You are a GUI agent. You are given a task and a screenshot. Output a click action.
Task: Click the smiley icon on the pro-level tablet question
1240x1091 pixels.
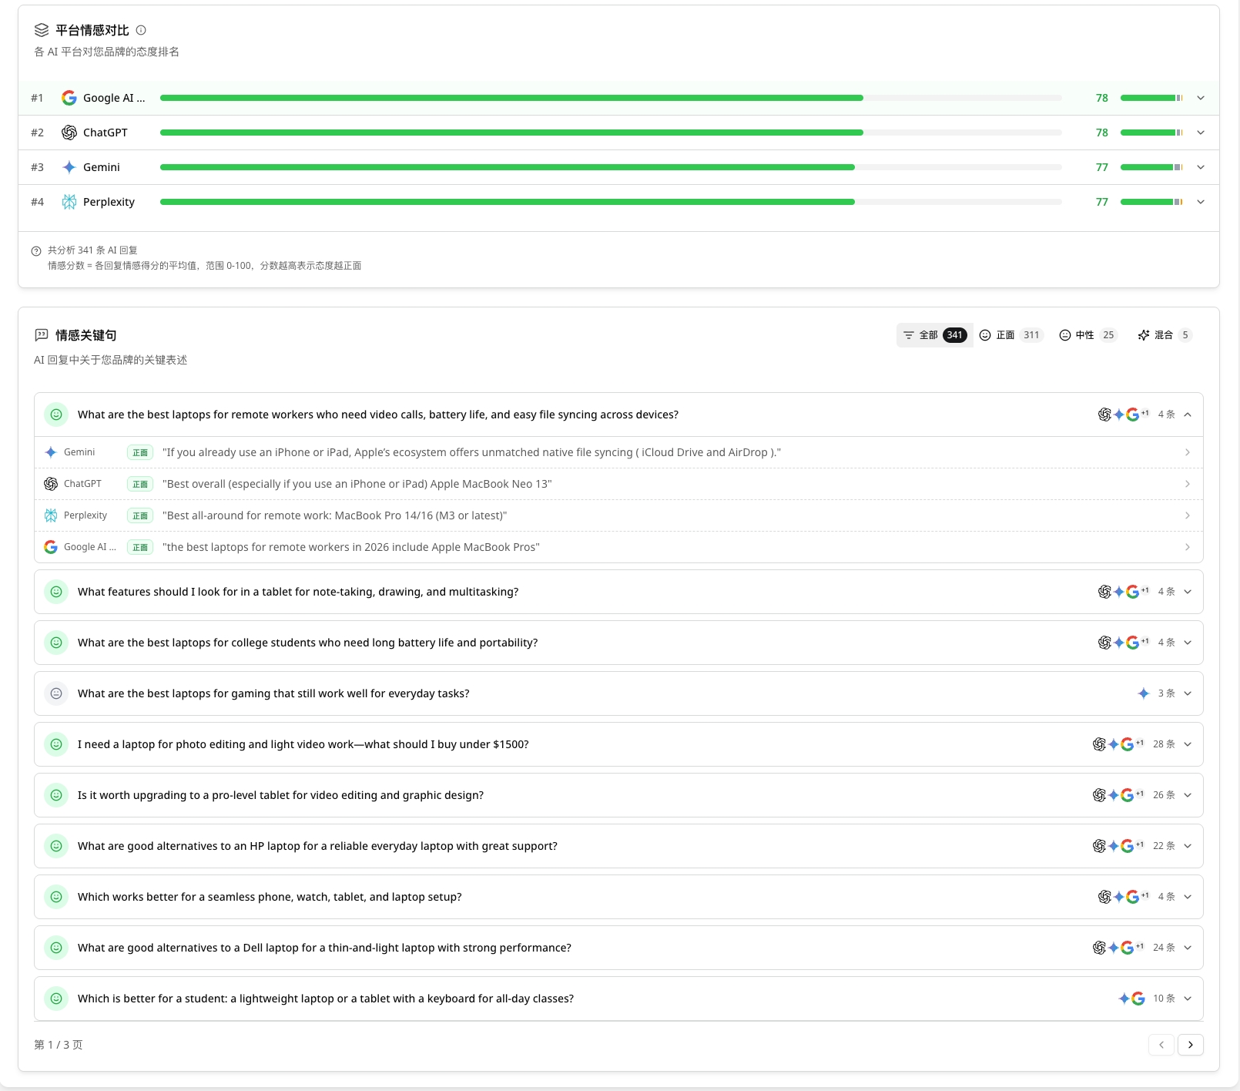pyautogui.click(x=56, y=795)
